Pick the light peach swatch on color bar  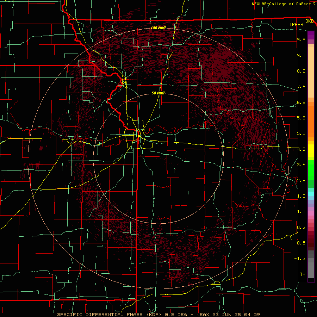click(311, 72)
